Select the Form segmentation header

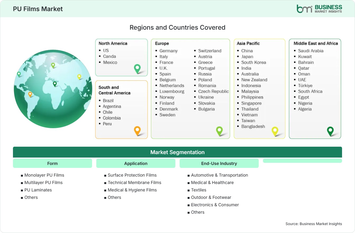[x=52, y=163]
